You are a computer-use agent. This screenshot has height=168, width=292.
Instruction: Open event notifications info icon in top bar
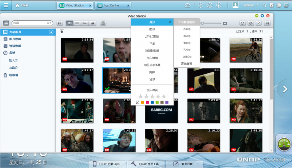coord(219,5)
